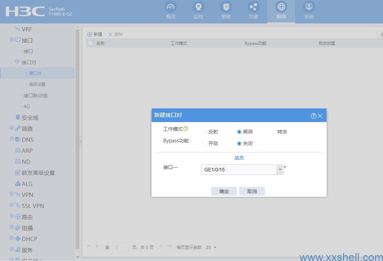Open the 概览 overview dashboard icon
383x261 pixels.
170,7
